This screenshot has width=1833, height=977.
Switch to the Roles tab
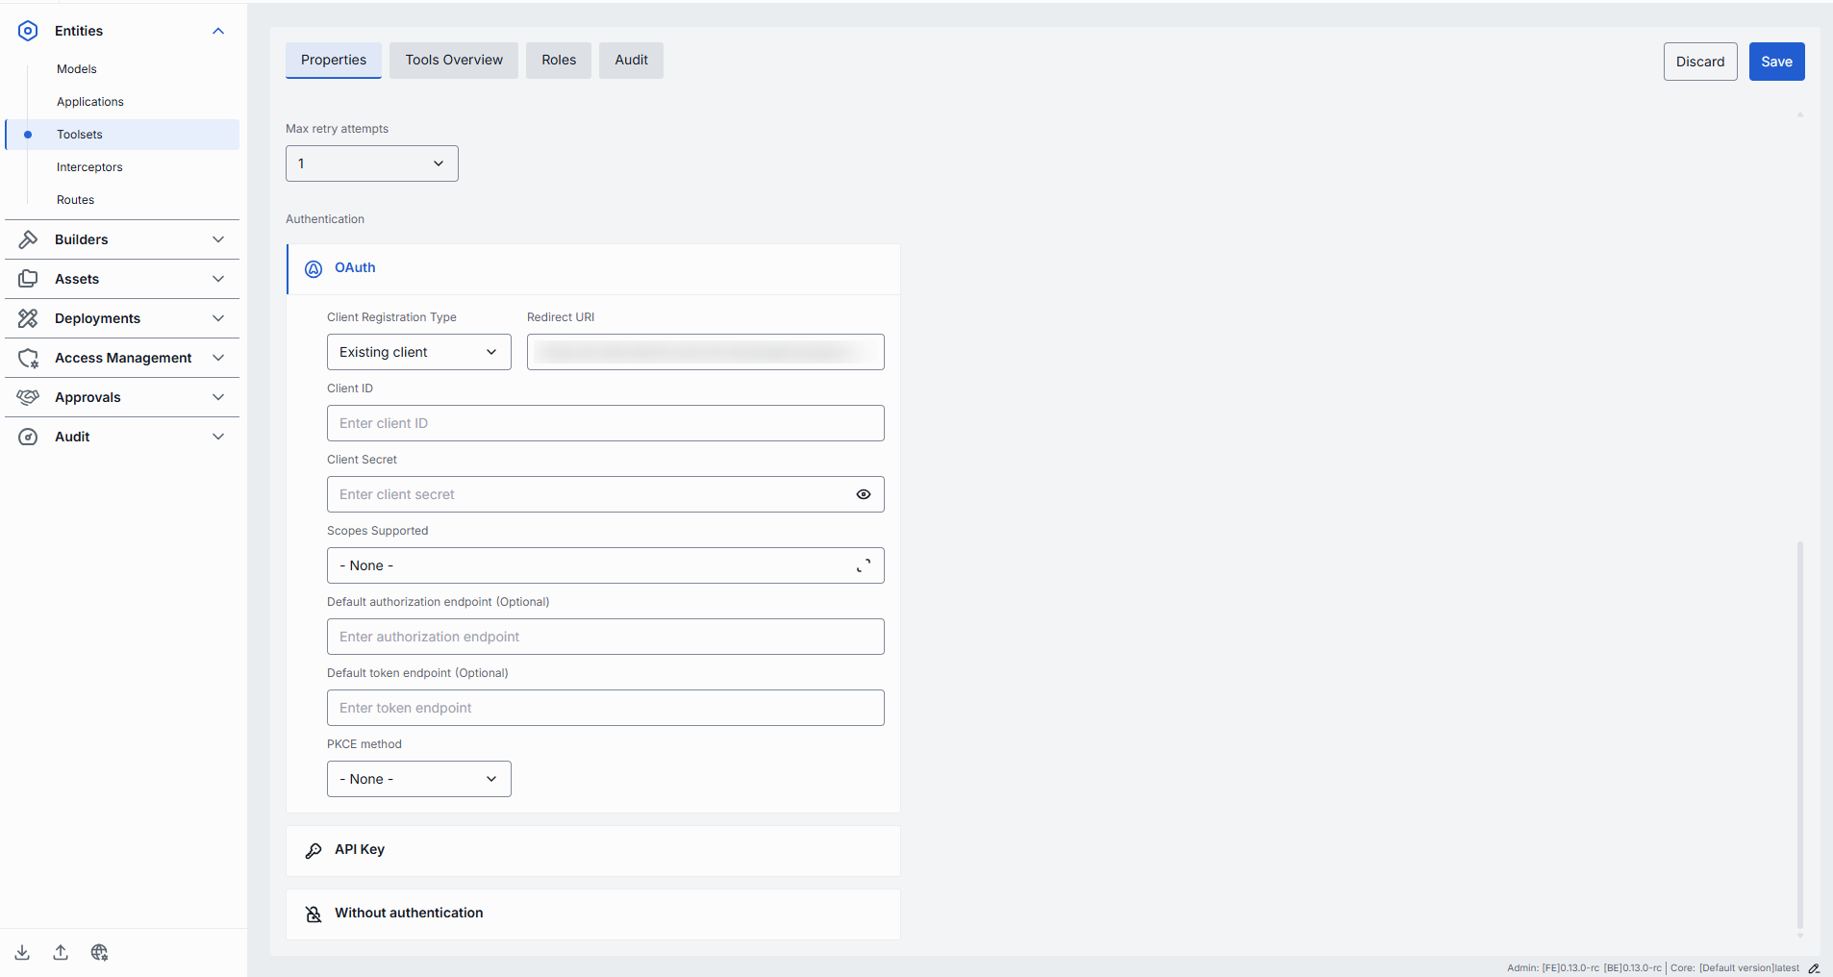click(x=558, y=61)
